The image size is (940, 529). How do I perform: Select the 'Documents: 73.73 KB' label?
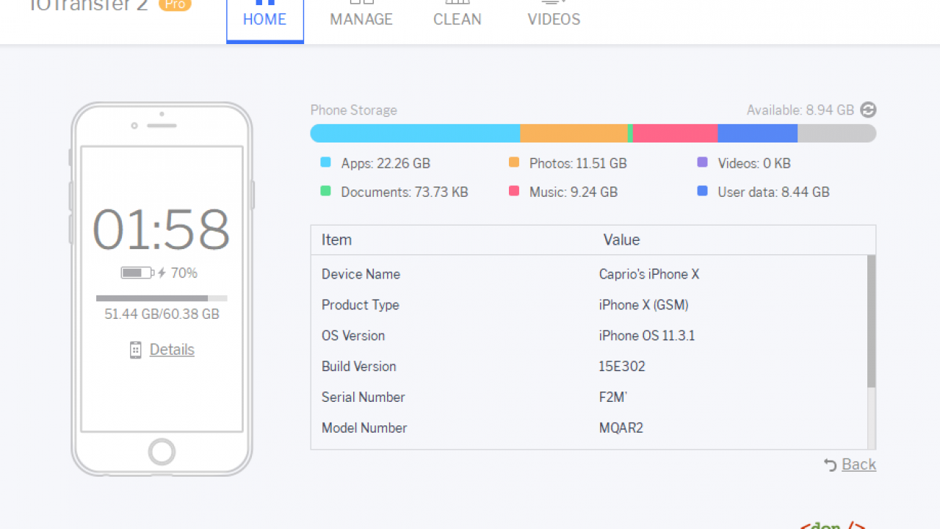pos(405,192)
